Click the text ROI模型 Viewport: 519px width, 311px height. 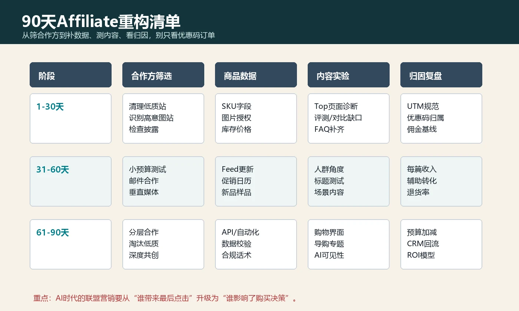421,255
